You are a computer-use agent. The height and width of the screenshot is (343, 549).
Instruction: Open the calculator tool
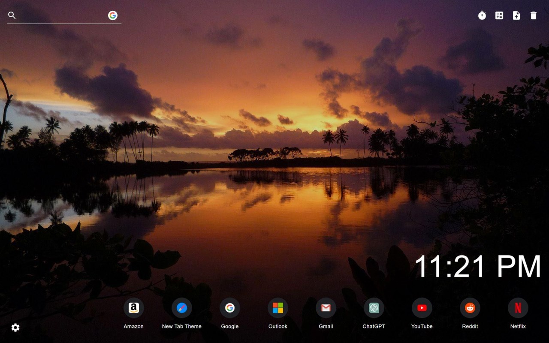(499, 15)
